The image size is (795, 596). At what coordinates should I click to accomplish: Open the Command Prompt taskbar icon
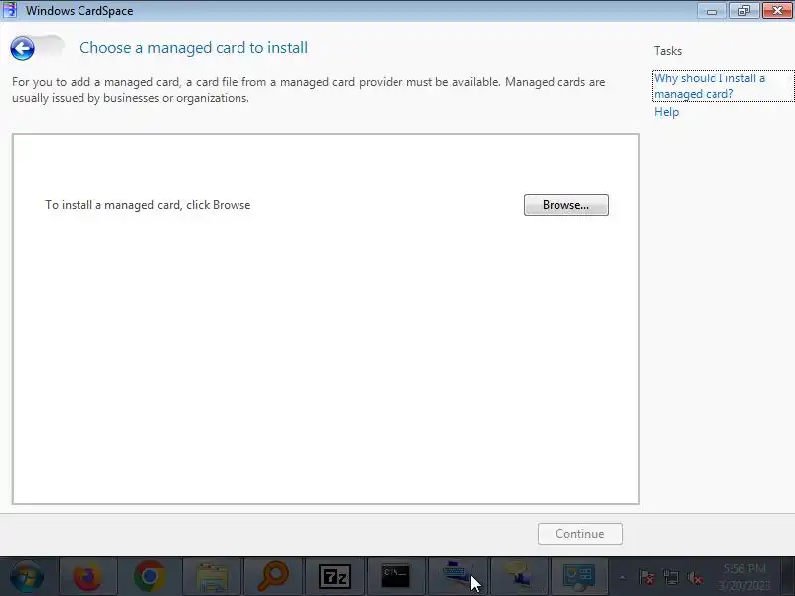(x=396, y=577)
